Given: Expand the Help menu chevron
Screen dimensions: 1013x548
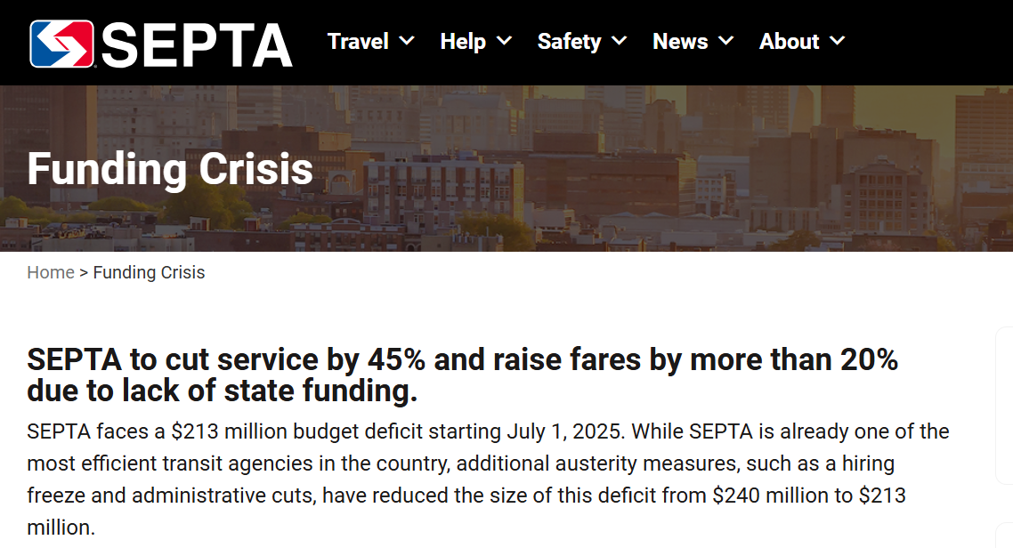Looking at the screenshot, I should tap(505, 41).
